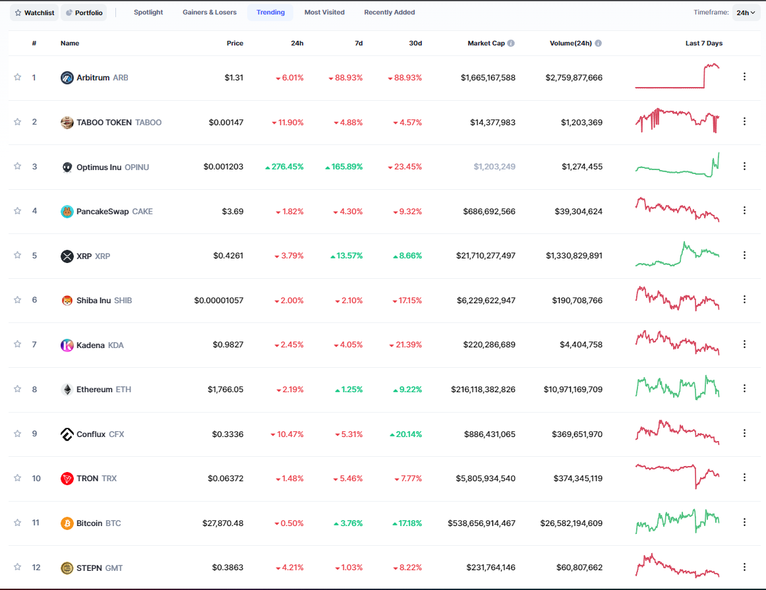Image resolution: width=766 pixels, height=590 pixels.
Task: Click the TRON red logo icon
Action: pos(67,479)
